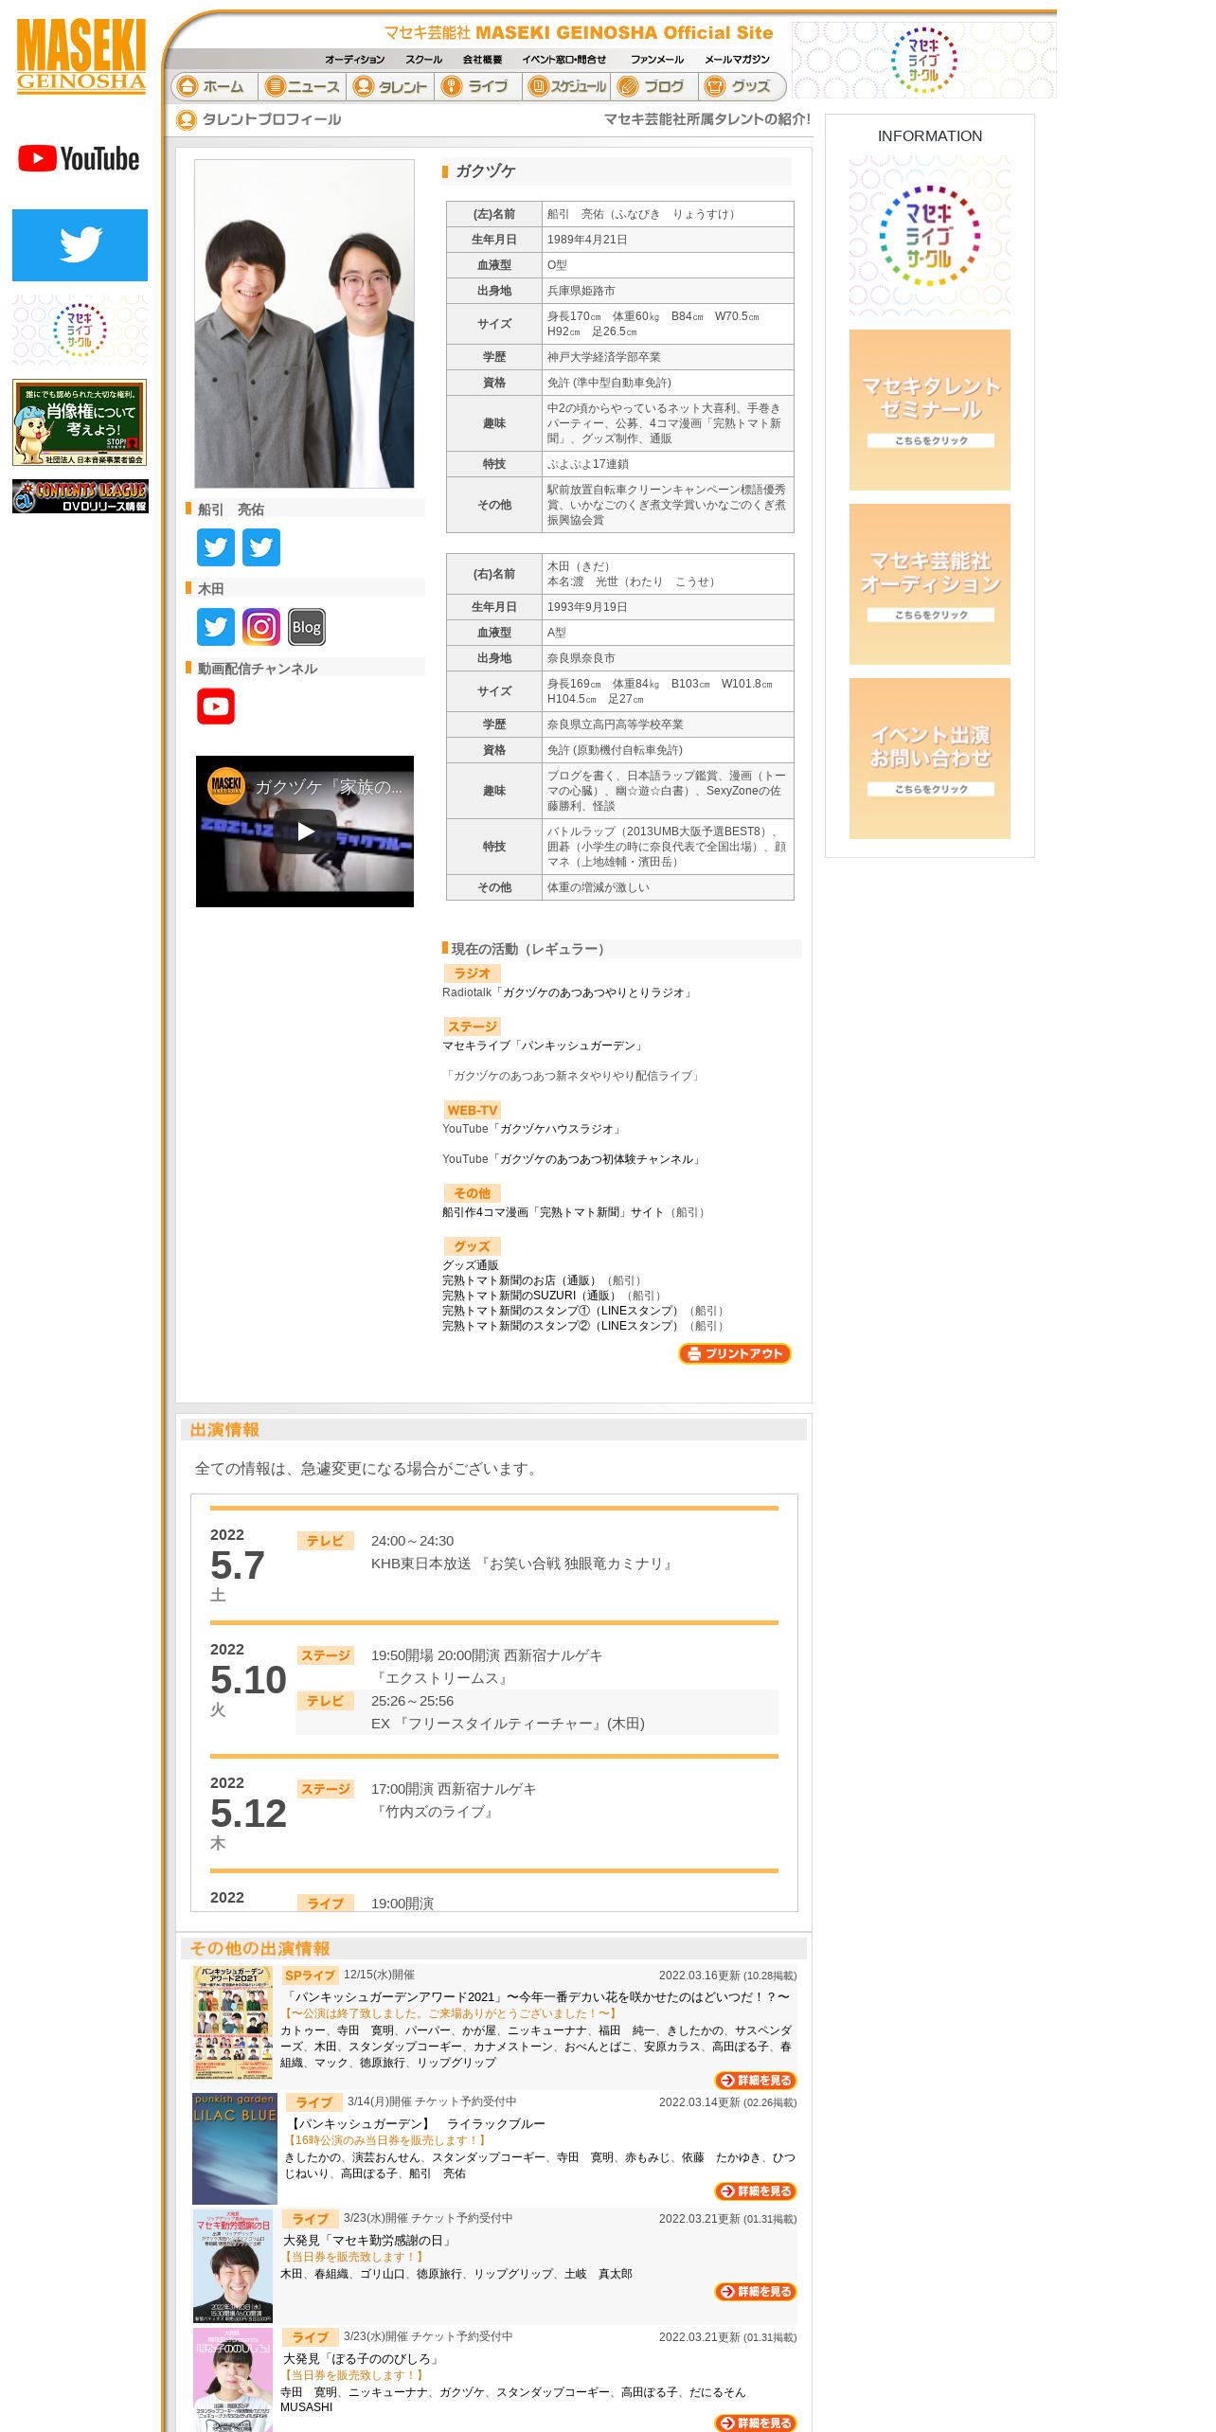The image size is (1216, 2432).
Task: Click the エクストリームス stage entry text
Action: point(442,1678)
